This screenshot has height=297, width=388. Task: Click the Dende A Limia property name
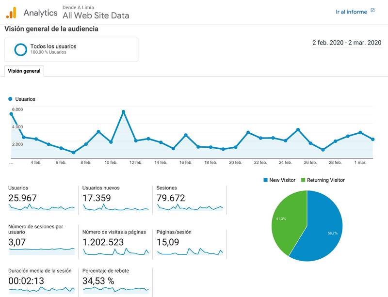(78, 7)
